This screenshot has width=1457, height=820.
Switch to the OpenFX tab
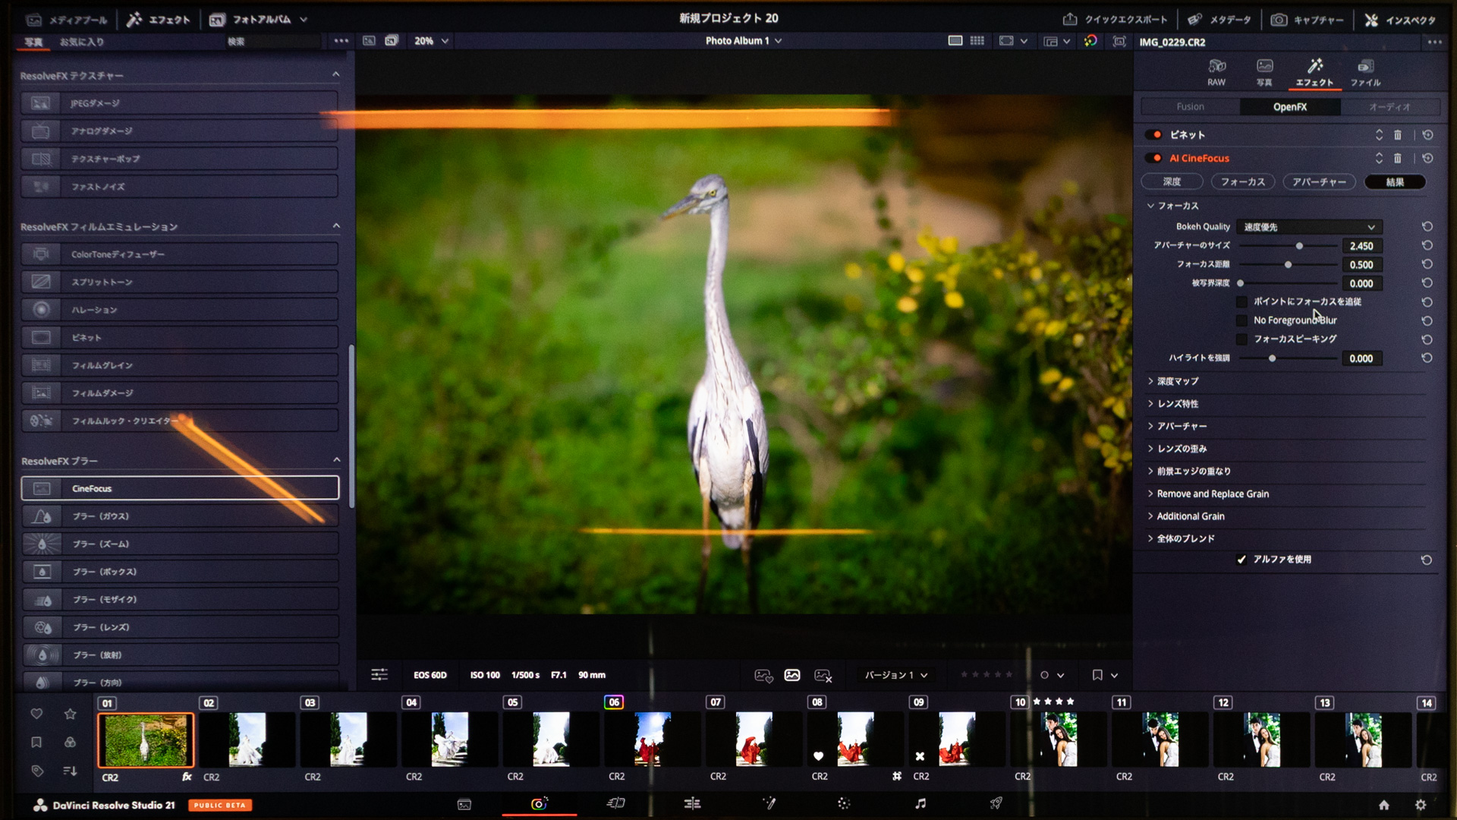pos(1290,107)
